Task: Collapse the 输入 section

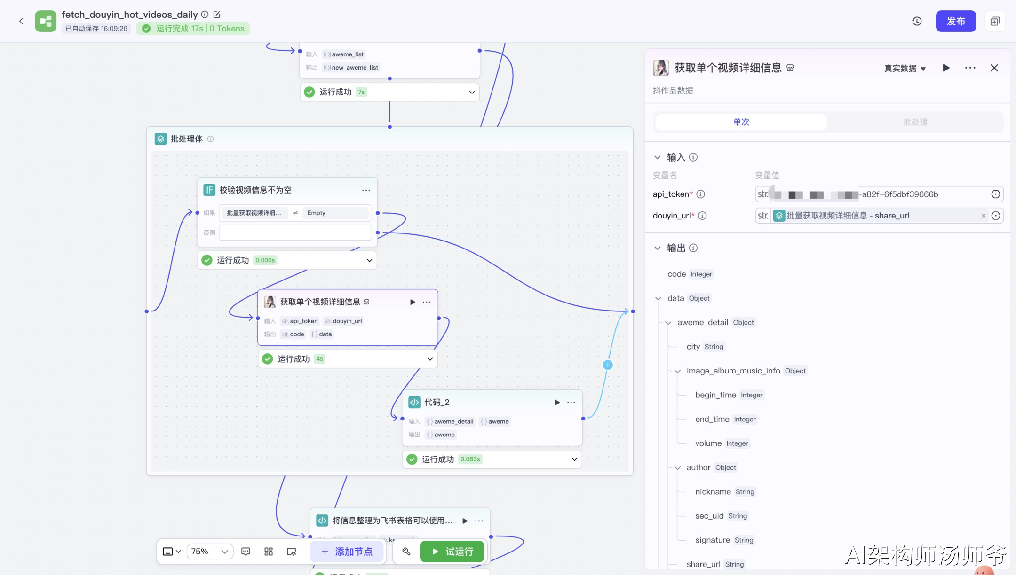Action: [658, 157]
